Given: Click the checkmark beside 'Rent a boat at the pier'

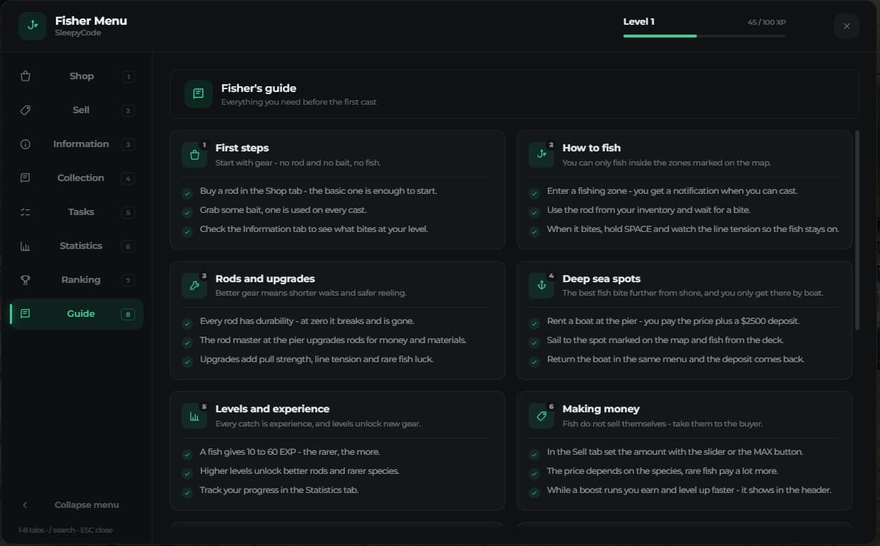Looking at the screenshot, I should (534, 323).
